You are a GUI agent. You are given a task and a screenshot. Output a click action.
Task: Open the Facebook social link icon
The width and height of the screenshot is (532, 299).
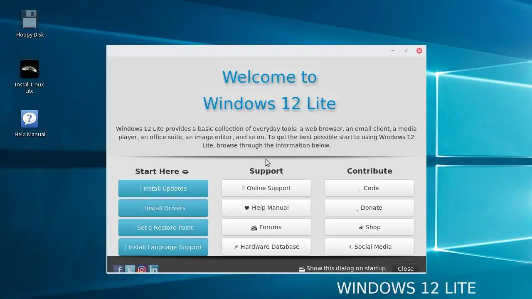point(118,270)
